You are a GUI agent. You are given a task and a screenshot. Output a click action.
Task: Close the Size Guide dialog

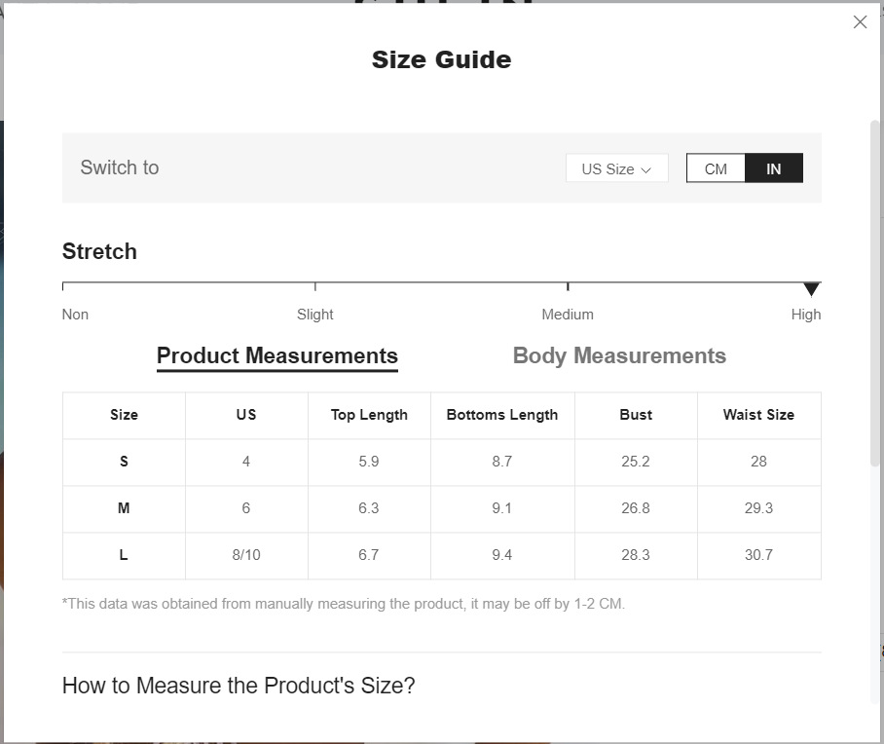[x=860, y=22]
